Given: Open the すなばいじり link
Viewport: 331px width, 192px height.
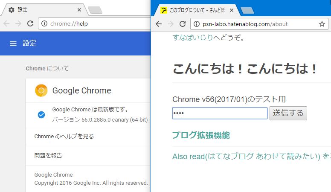Looking at the screenshot, I should [193, 38].
